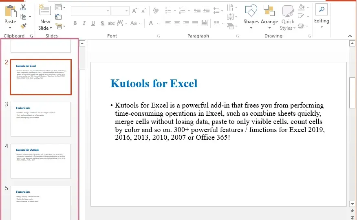Click the slide editor scroll down arrow

(x=352, y=204)
